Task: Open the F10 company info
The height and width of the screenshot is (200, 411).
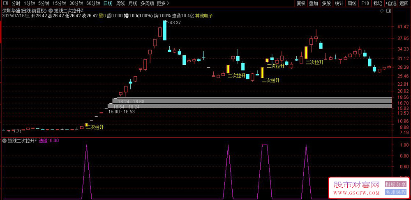Action: pyautogui.click(x=365, y=3)
